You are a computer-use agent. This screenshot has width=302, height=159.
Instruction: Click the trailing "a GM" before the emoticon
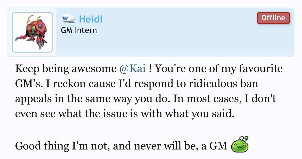[214, 146]
